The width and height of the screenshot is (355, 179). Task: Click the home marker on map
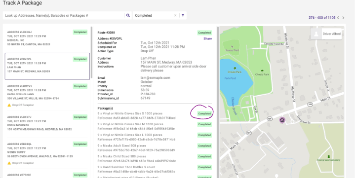pyautogui.click(x=282, y=120)
